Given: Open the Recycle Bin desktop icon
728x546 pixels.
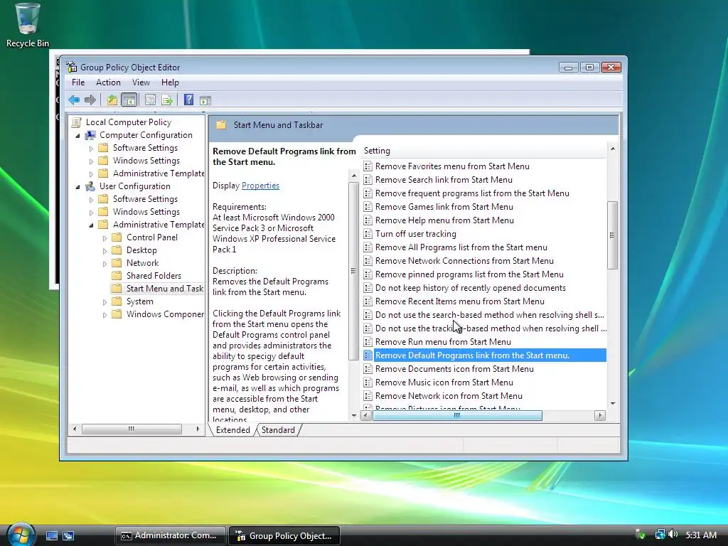Looking at the screenshot, I should pos(27,26).
